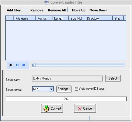Open MP3 format Settings

[x=64, y=89]
